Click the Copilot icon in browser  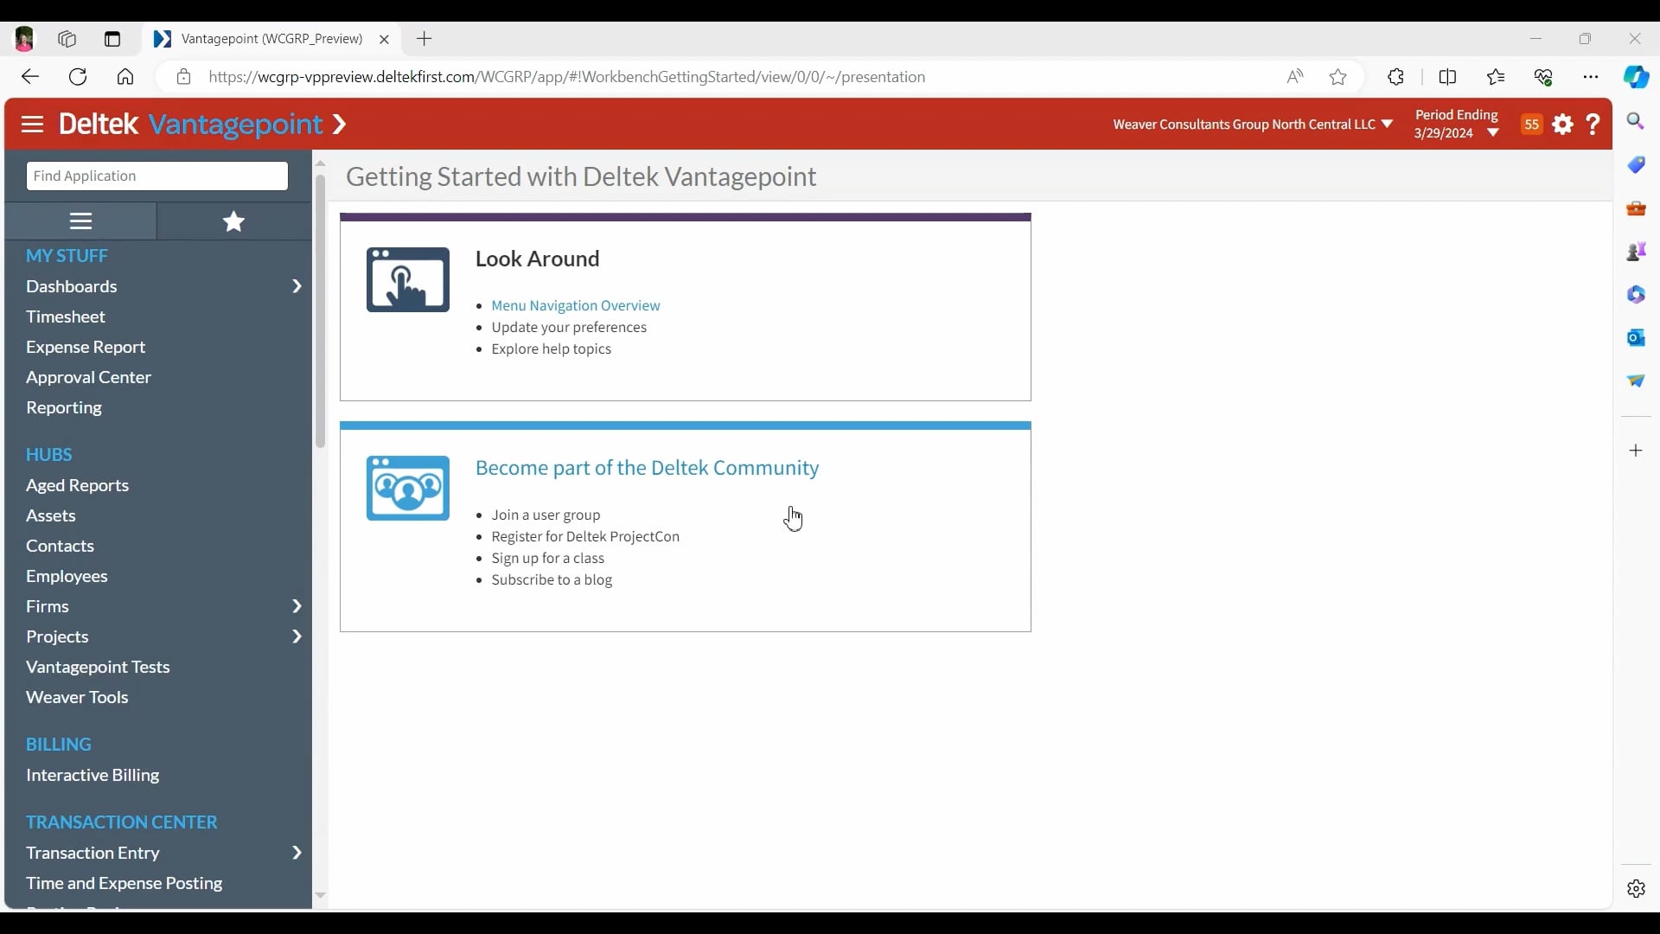click(1635, 77)
